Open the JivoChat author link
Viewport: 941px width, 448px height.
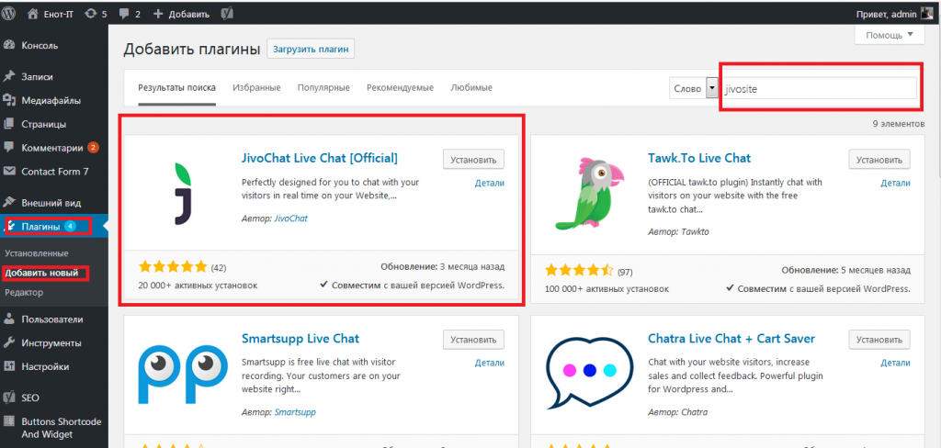(291, 218)
